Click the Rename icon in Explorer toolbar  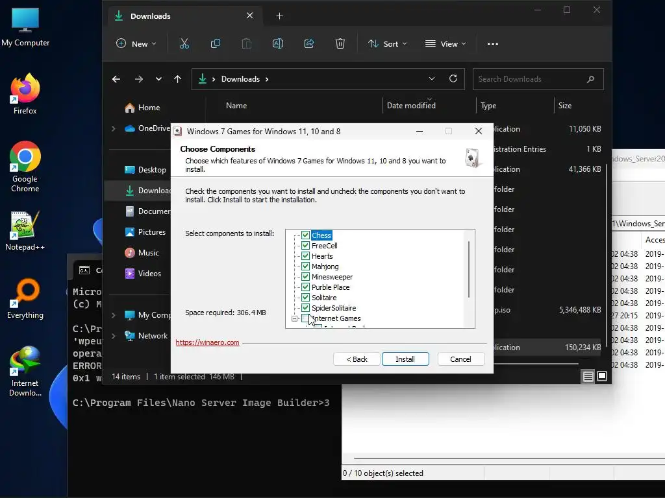point(278,43)
